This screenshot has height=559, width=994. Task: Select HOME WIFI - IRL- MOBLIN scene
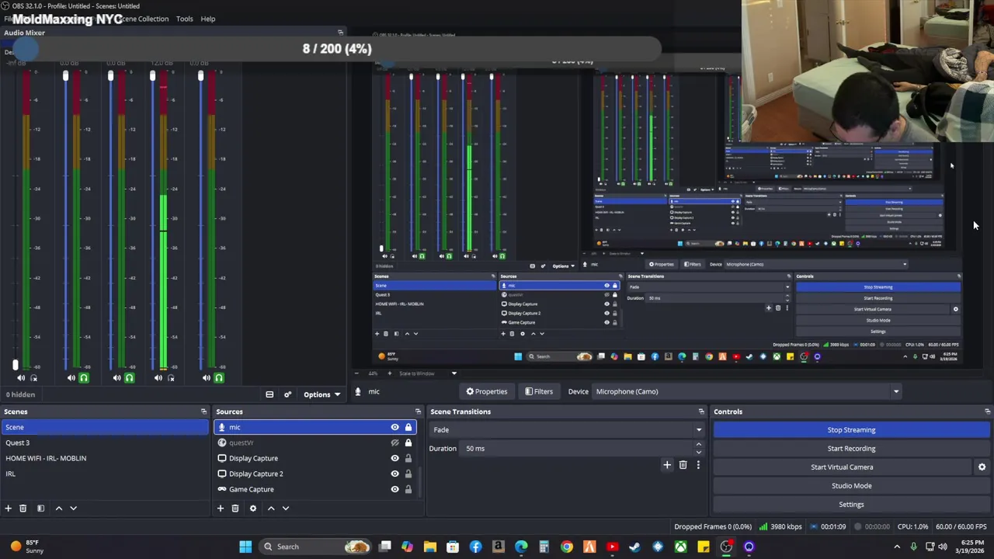tap(105, 458)
